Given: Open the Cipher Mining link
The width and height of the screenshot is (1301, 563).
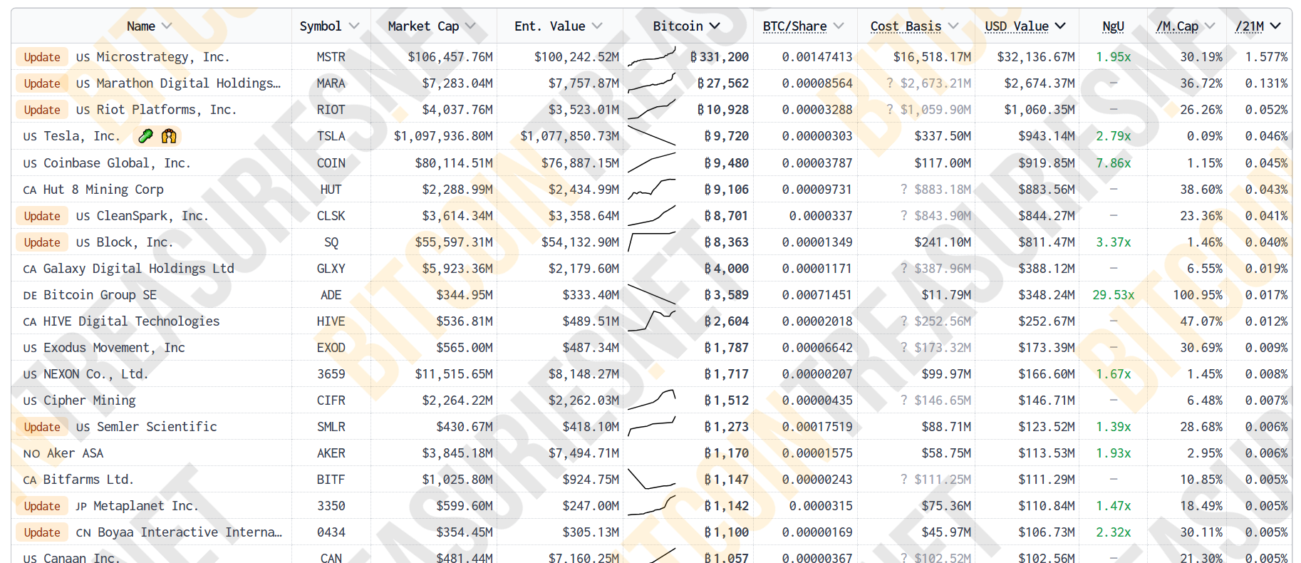Looking at the screenshot, I should coord(90,401).
